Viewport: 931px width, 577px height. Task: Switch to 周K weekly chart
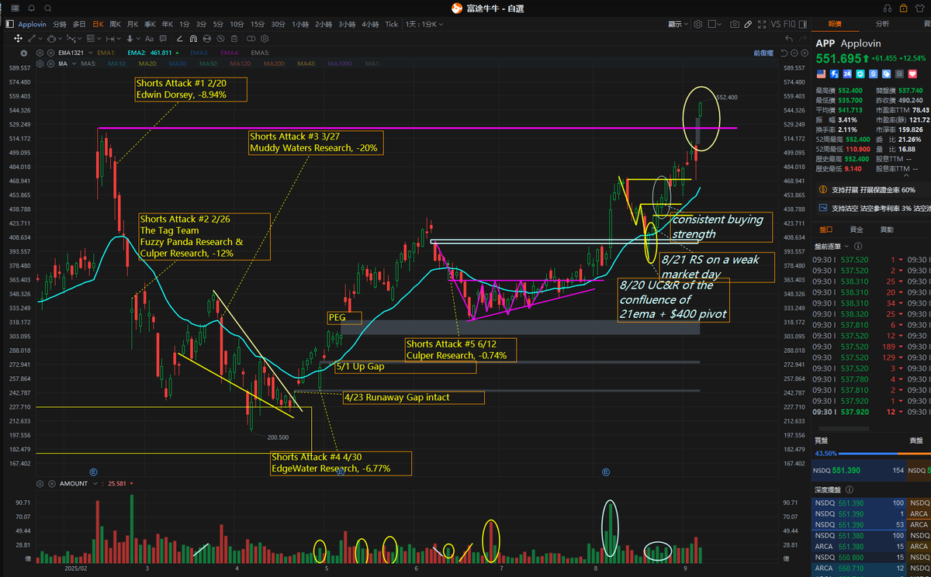(x=115, y=24)
